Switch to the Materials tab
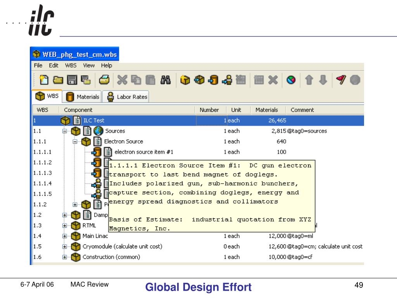Image resolution: width=397 pixels, height=298 pixels. [82, 97]
